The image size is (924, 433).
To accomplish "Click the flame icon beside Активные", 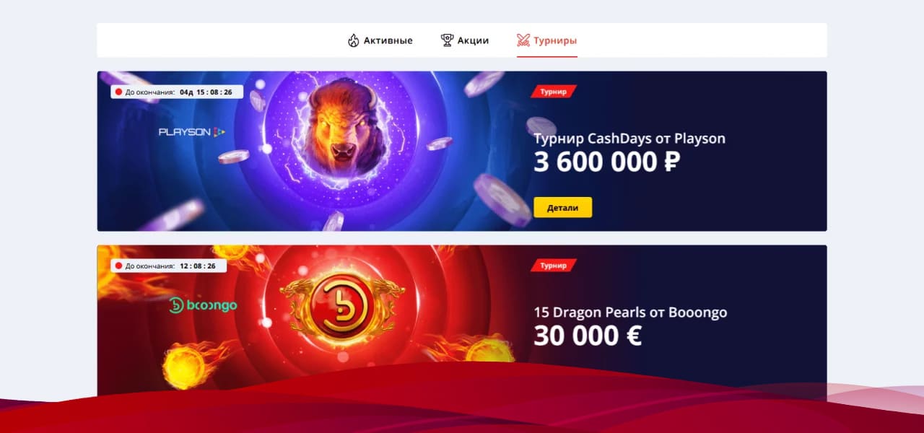I will tap(353, 40).
